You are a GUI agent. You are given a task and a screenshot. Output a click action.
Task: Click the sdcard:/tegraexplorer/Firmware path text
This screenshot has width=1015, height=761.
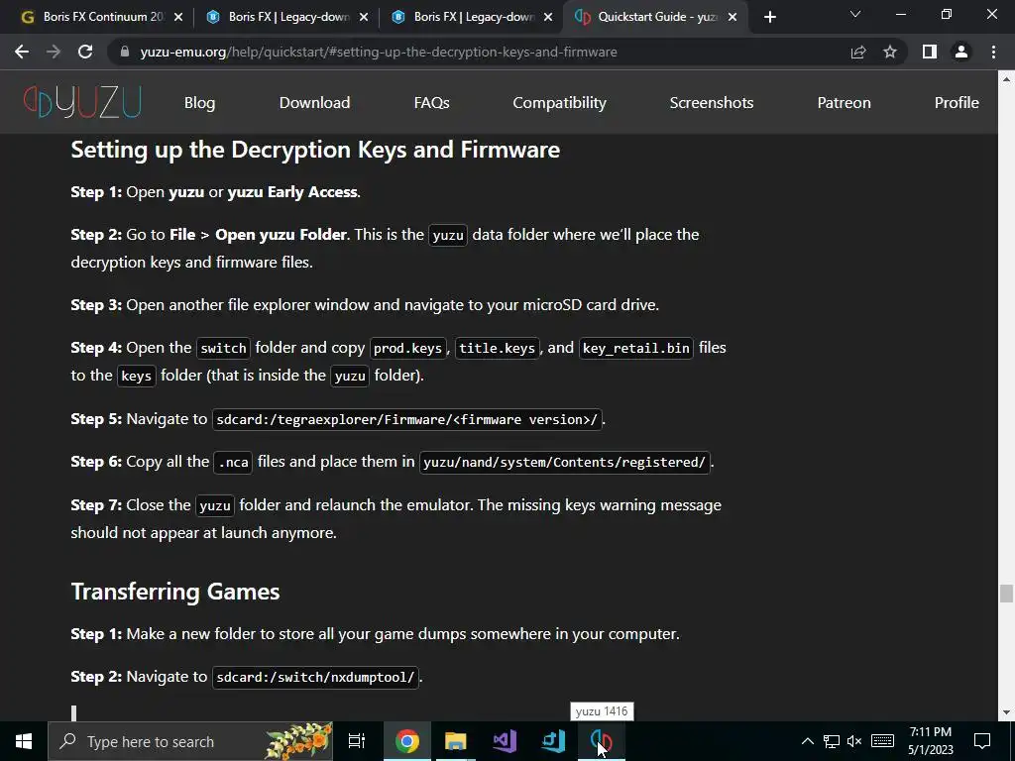point(407,419)
